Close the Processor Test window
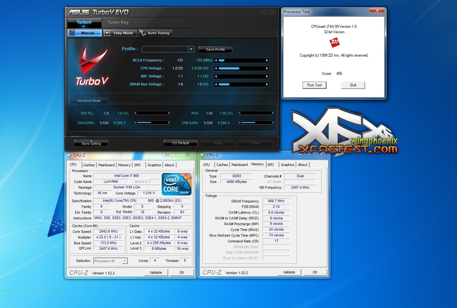This screenshot has height=308, width=457. tap(377, 10)
